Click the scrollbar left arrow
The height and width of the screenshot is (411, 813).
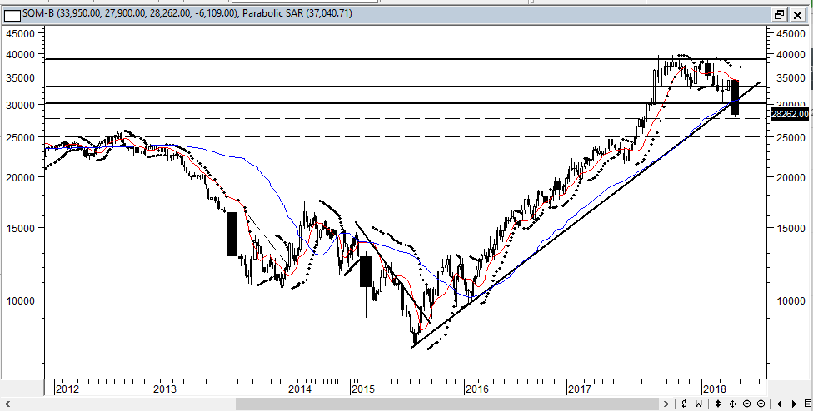tap(7, 404)
